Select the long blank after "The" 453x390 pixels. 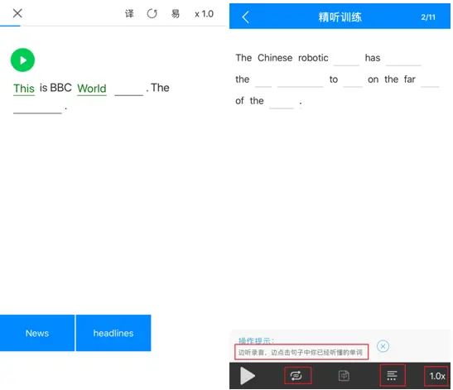click(x=37, y=108)
